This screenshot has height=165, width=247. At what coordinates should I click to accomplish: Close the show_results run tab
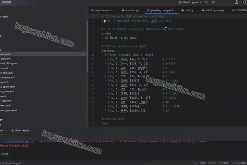coord(32,131)
